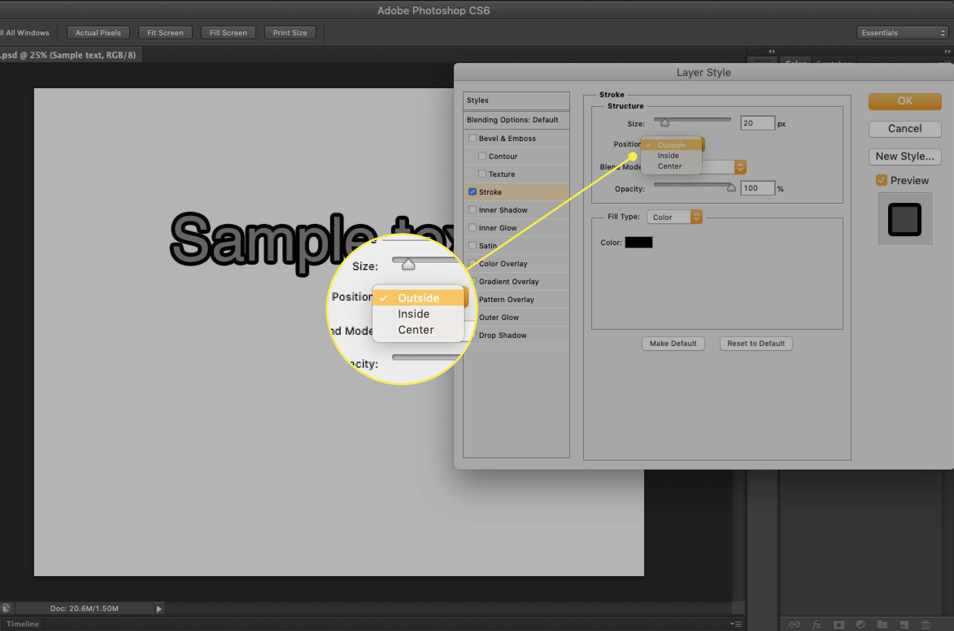Open the stroke Color swatch
Viewport: 954px width, 631px height.
point(638,242)
